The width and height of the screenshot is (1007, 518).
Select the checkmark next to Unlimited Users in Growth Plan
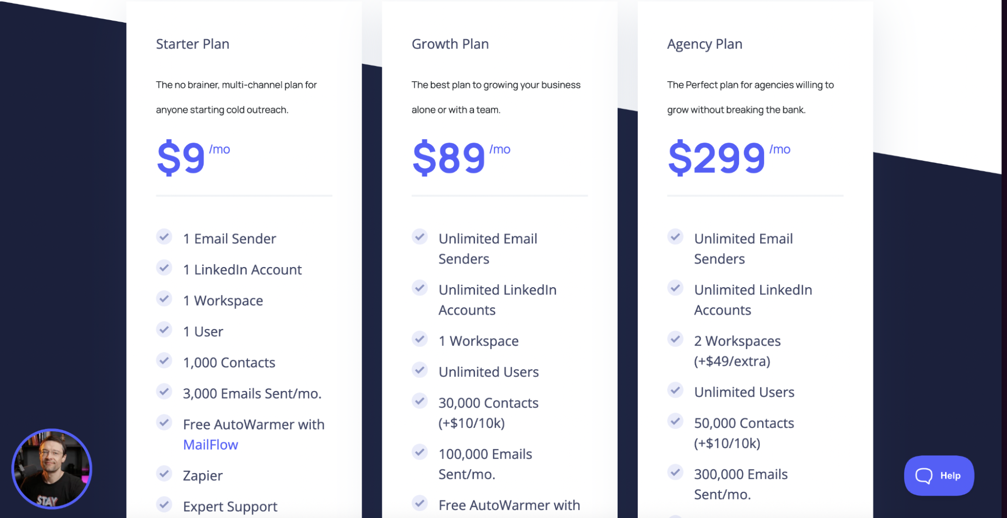[x=420, y=370]
